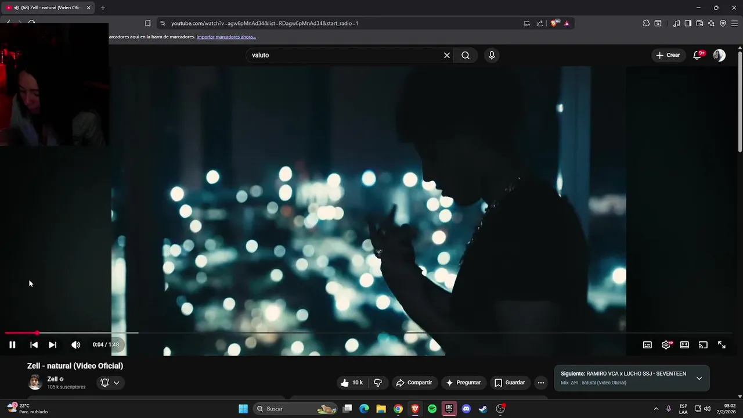743x418 pixels.
Task: Click the taskbar Buscar search box
Action: pyautogui.click(x=296, y=409)
